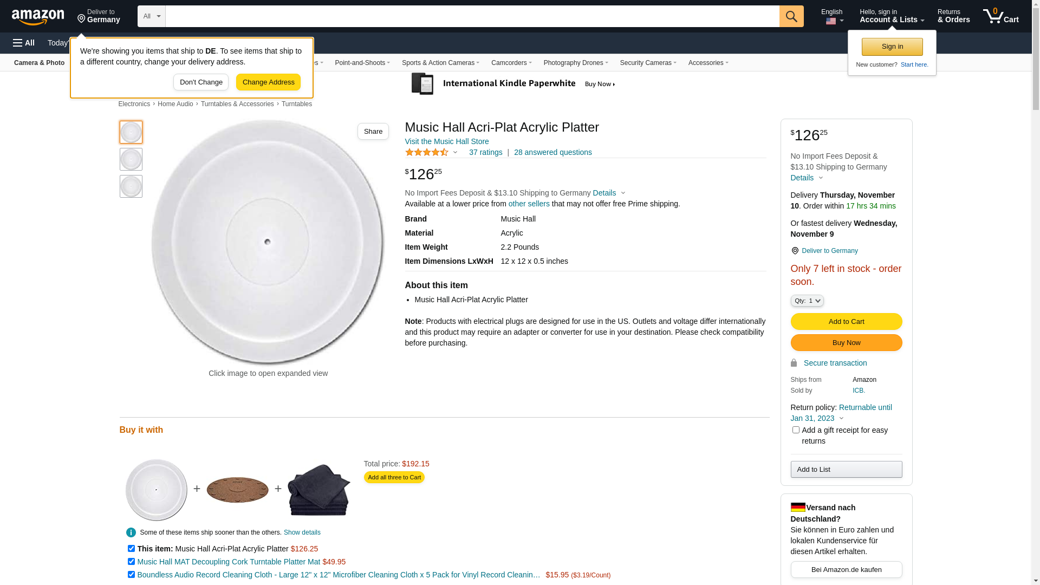This screenshot has width=1040, height=585.
Task: Tick the gift receipt checkbox
Action: click(x=796, y=430)
